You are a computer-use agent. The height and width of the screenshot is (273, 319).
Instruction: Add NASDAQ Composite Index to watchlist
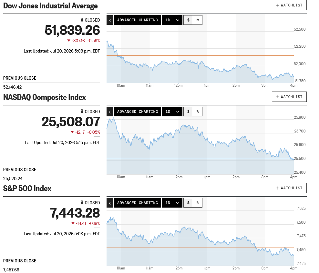(x=289, y=97)
